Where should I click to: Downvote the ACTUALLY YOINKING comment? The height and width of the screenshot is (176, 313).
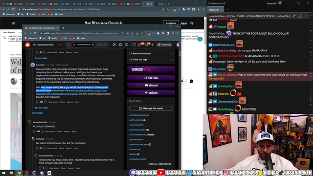pos(42,132)
